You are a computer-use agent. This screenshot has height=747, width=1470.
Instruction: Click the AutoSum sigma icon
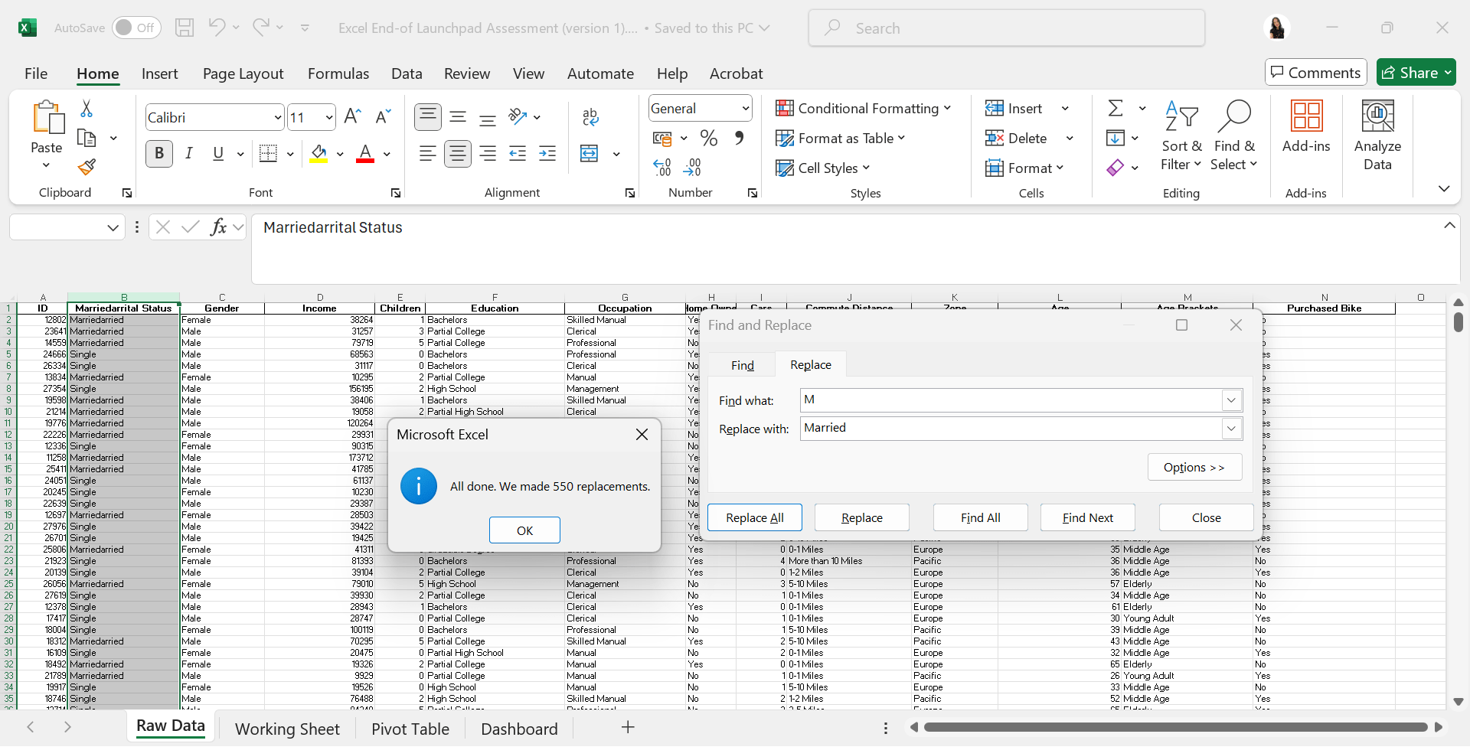(x=1116, y=109)
